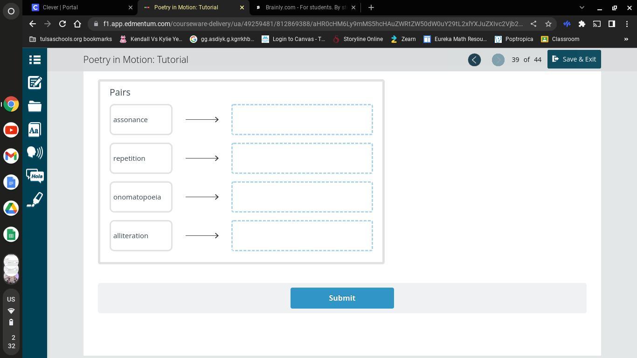Go to next tutorial page arrow
The height and width of the screenshot is (358, 637).
point(498,60)
